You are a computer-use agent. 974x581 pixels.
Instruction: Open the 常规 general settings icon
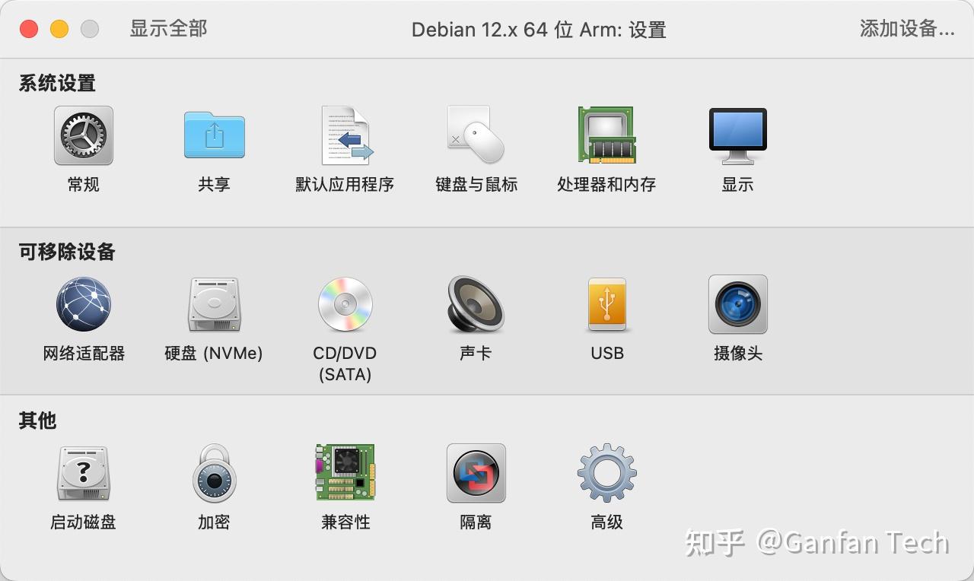coord(84,136)
